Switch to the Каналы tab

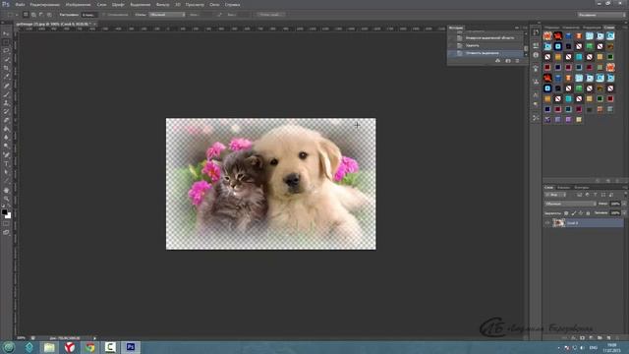[563, 188]
